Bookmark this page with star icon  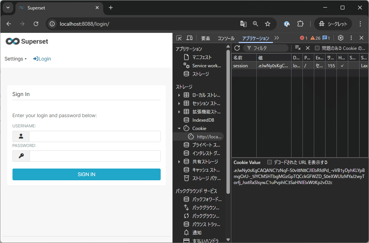point(268,24)
